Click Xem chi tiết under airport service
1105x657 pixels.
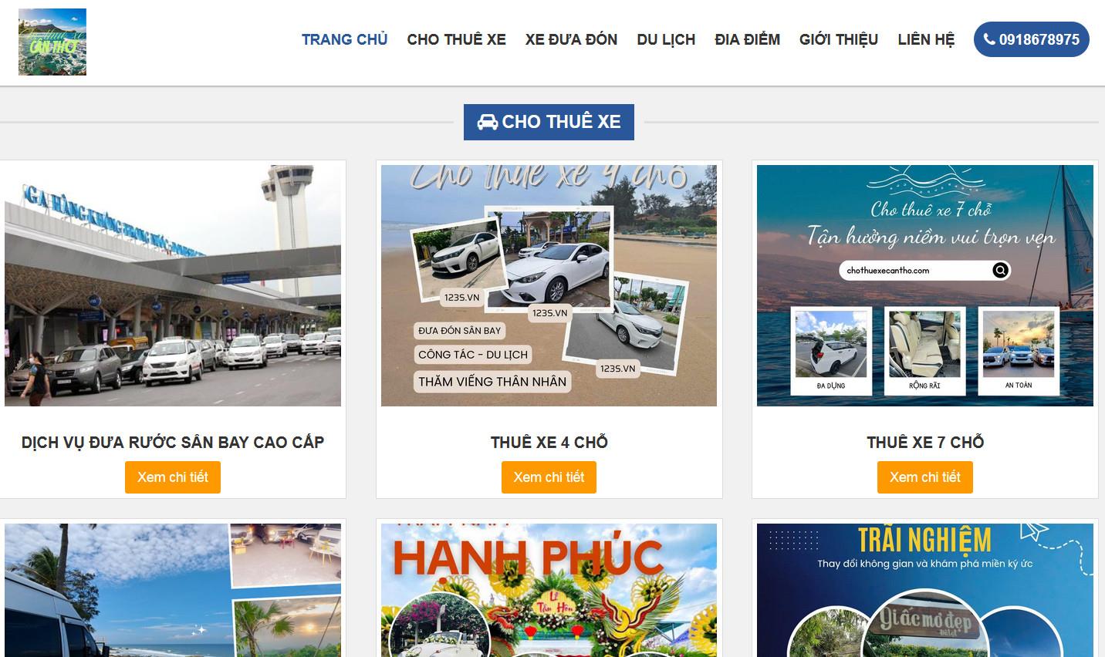pos(173,477)
